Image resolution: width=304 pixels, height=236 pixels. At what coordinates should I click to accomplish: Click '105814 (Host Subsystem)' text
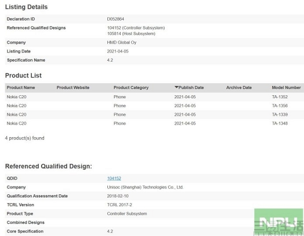[131, 33]
